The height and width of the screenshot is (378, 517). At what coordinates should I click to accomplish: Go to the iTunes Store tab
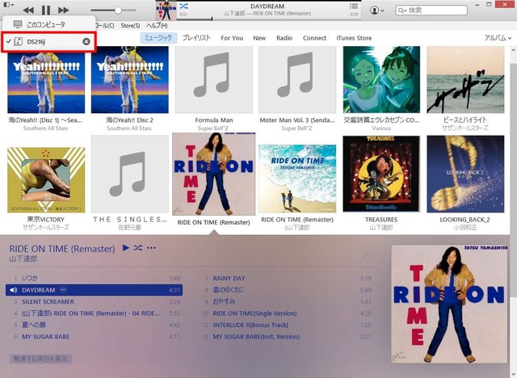(354, 38)
